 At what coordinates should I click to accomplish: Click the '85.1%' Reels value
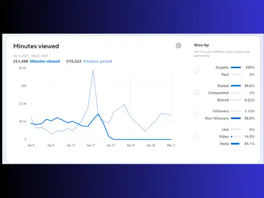pos(250,144)
